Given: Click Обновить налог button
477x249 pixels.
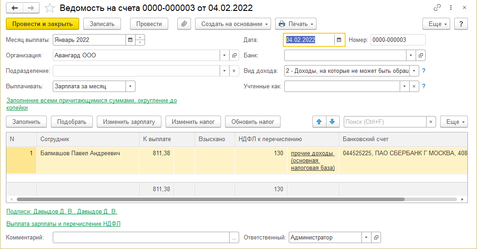Looking at the screenshot, I should coord(253,122).
